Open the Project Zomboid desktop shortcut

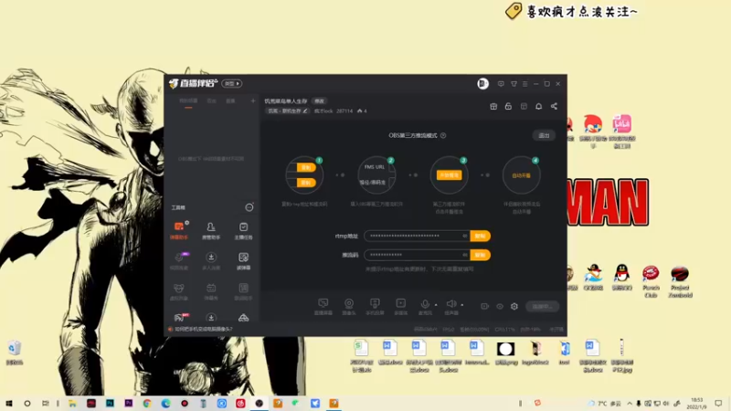(x=680, y=281)
